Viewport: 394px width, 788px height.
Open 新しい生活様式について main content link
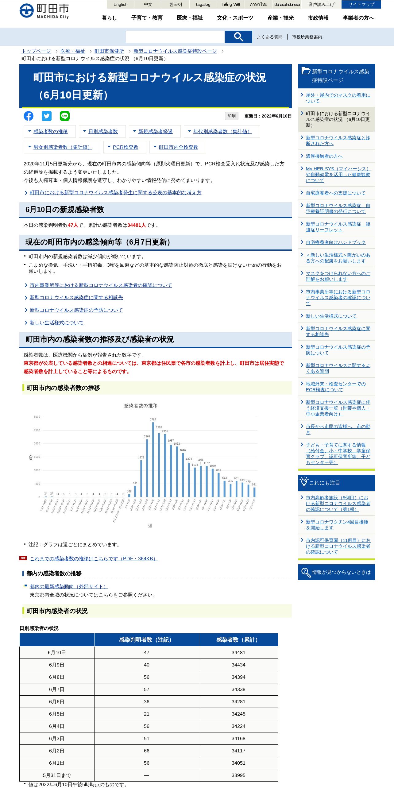click(56, 323)
